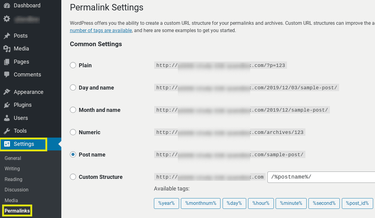Open the Posts menu
This screenshot has height=218, width=375.
coord(21,36)
